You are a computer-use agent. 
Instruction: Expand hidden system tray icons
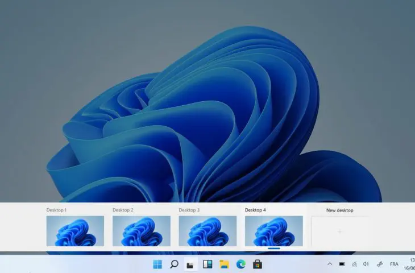click(x=330, y=264)
